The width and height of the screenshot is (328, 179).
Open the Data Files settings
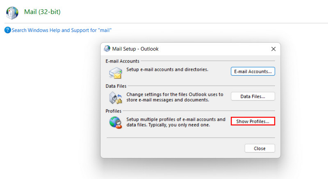click(x=253, y=96)
